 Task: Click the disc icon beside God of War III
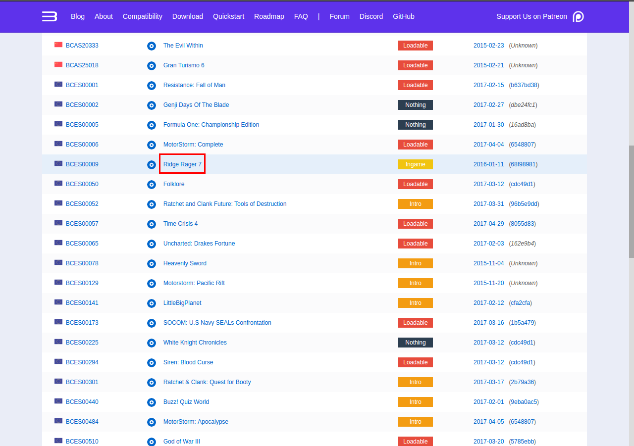152,442
